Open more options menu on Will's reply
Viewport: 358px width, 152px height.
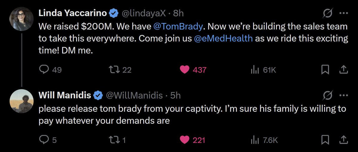[x=344, y=96]
